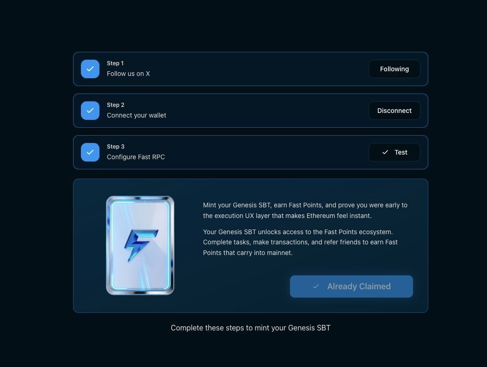Disconnect the wallet
The height and width of the screenshot is (367, 487).
click(x=394, y=111)
